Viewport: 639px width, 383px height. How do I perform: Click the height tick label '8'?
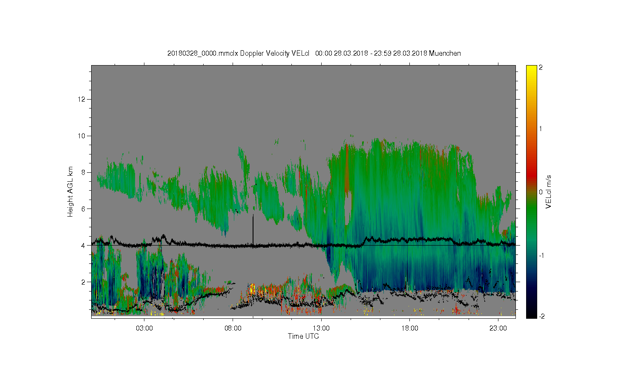(84, 172)
